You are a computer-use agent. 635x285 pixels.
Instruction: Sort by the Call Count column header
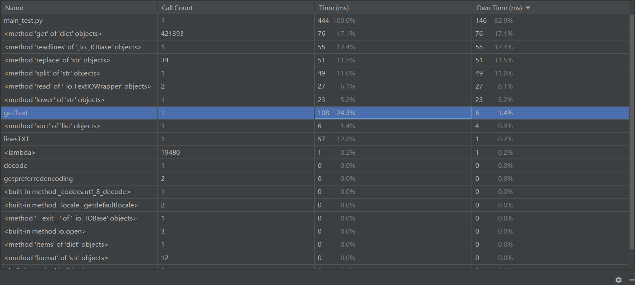tap(177, 8)
